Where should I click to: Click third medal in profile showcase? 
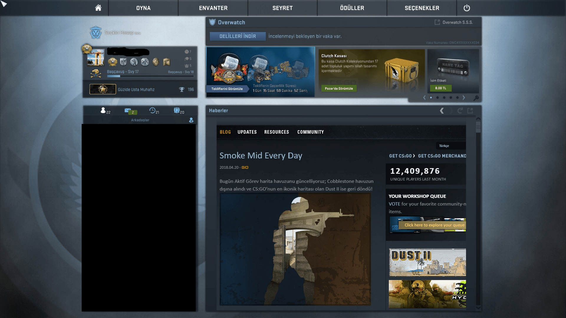click(134, 62)
